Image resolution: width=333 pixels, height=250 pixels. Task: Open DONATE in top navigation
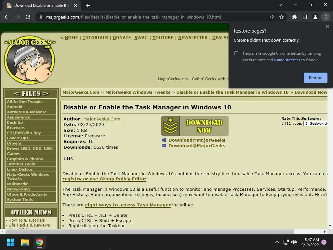(122, 38)
